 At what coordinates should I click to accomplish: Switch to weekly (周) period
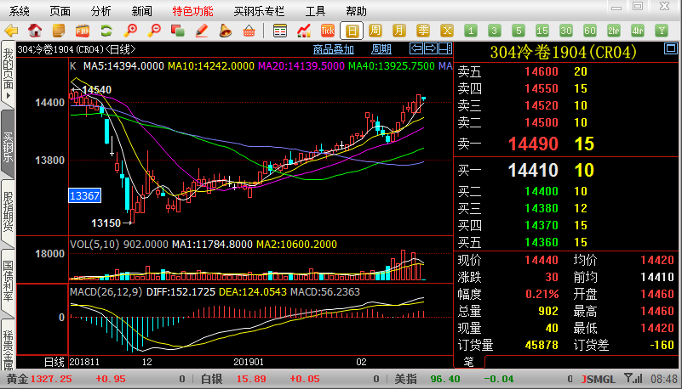(x=376, y=31)
